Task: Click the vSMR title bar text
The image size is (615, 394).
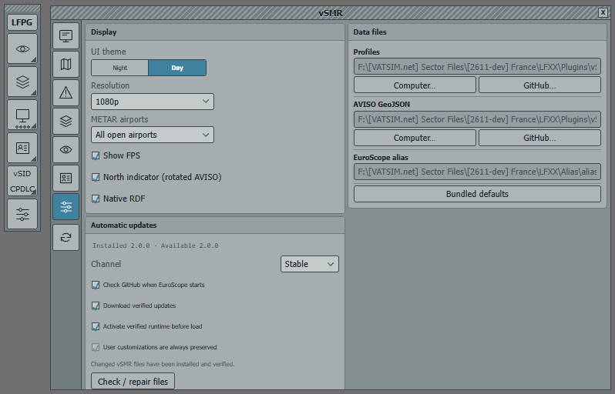Action: pos(331,13)
